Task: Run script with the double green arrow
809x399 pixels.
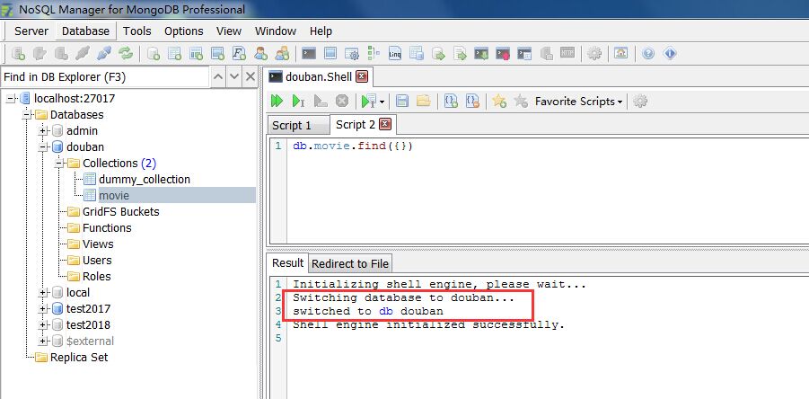Action: pyautogui.click(x=277, y=102)
